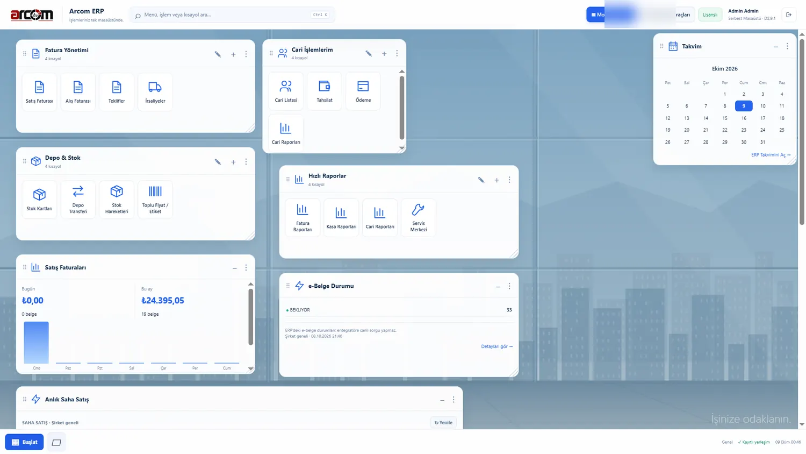806x454 pixels.
Task: Select highlighted day 9 in the calendar
Action: coord(744,106)
